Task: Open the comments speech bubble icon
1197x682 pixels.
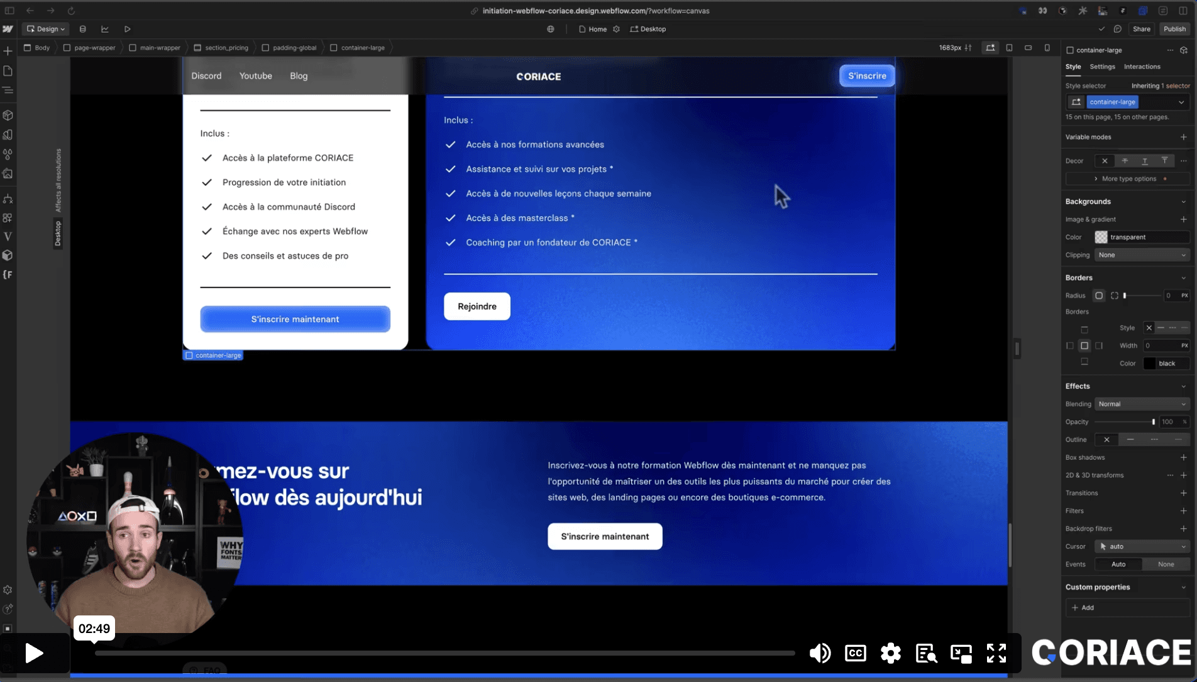Action: tap(1117, 29)
